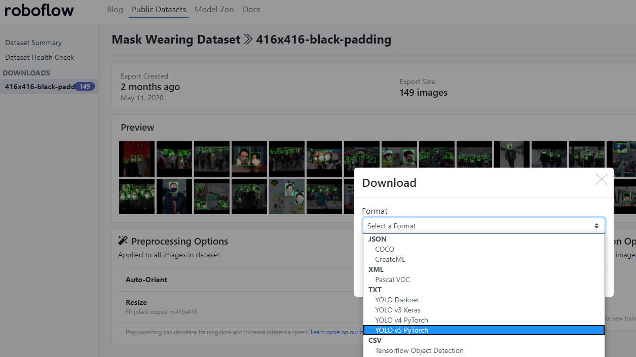Choose CreateML format option
The width and height of the screenshot is (636, 357).
(x=484, y=259)
